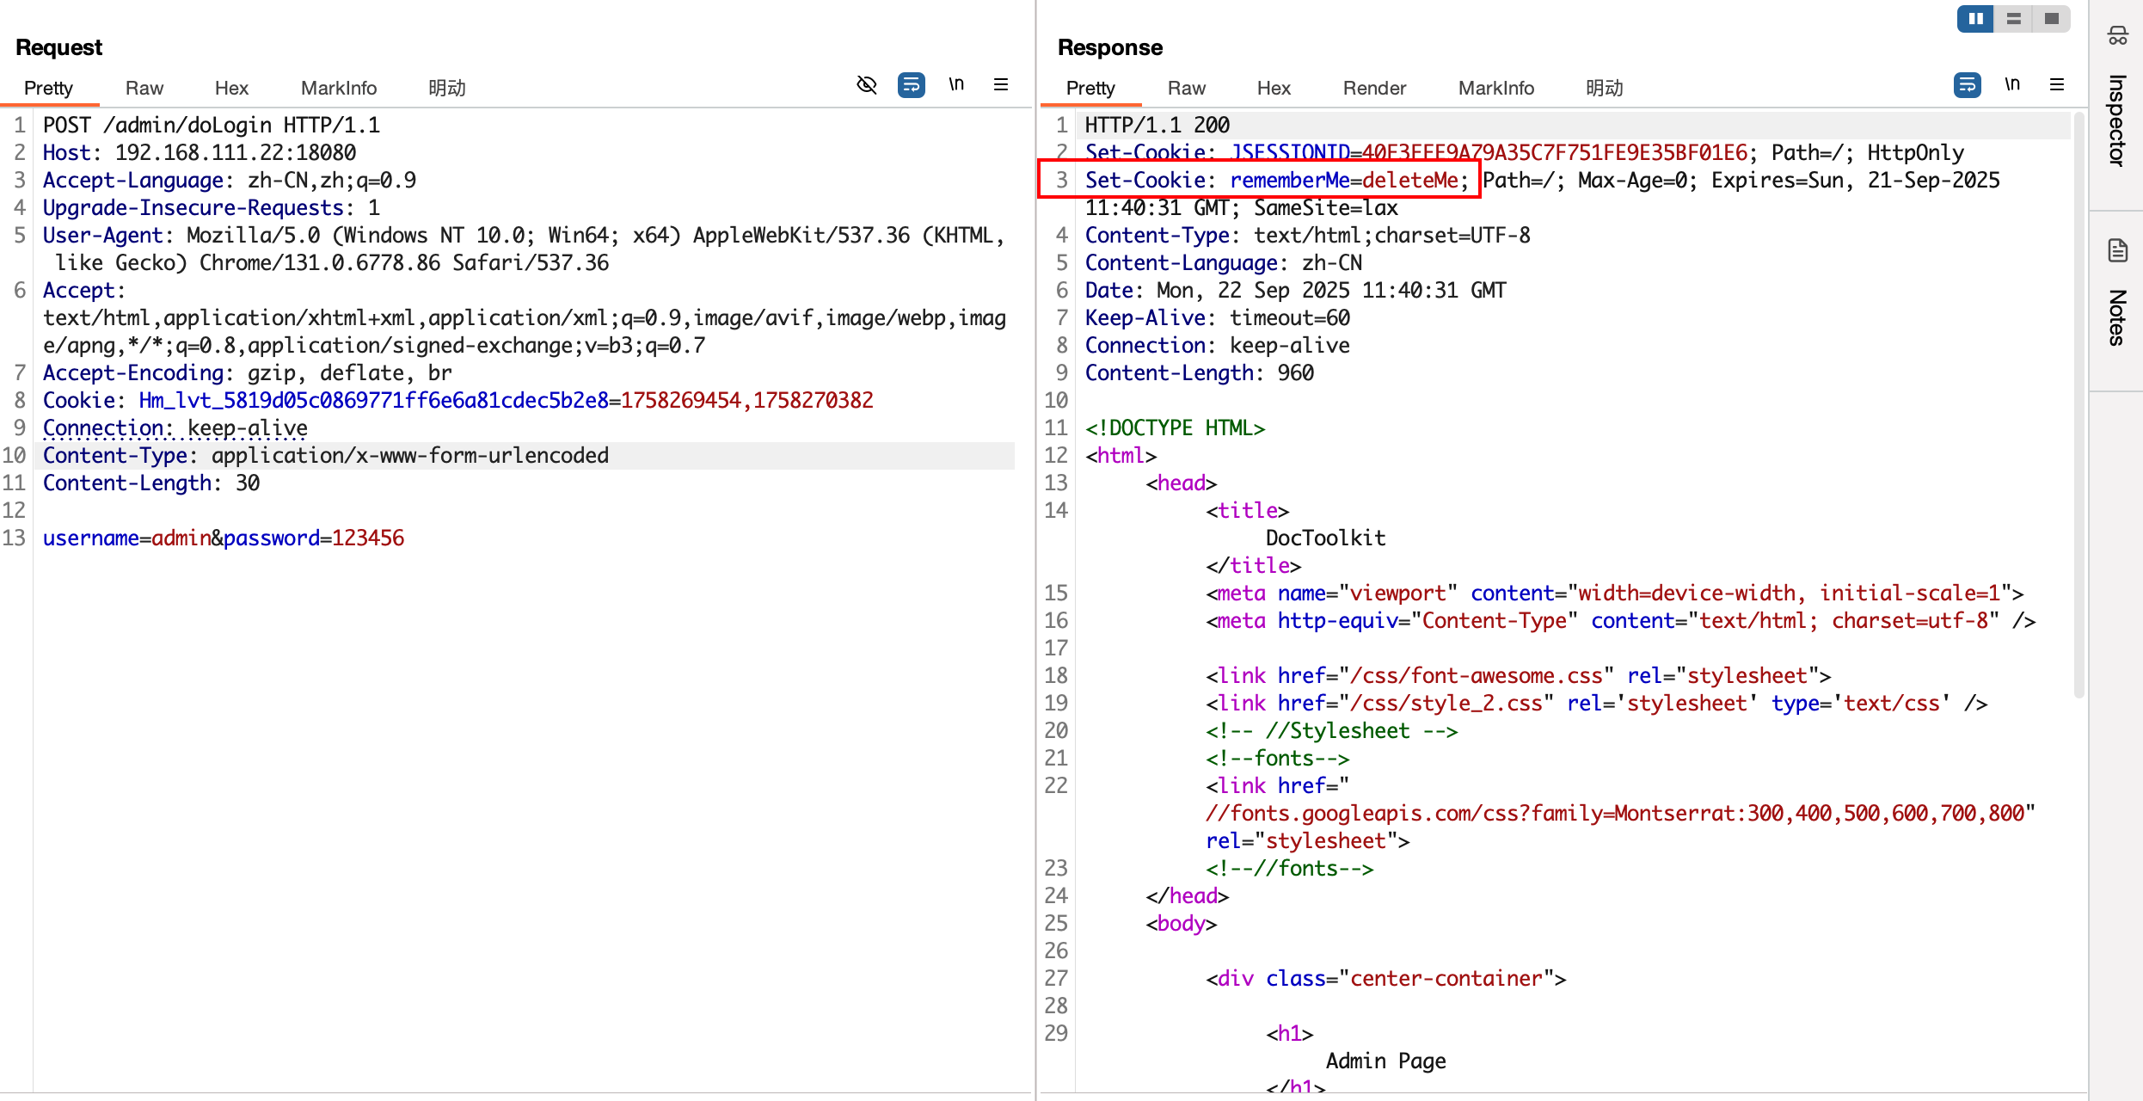Open Request panel hamburger options menu

[x=1001, y=84]
